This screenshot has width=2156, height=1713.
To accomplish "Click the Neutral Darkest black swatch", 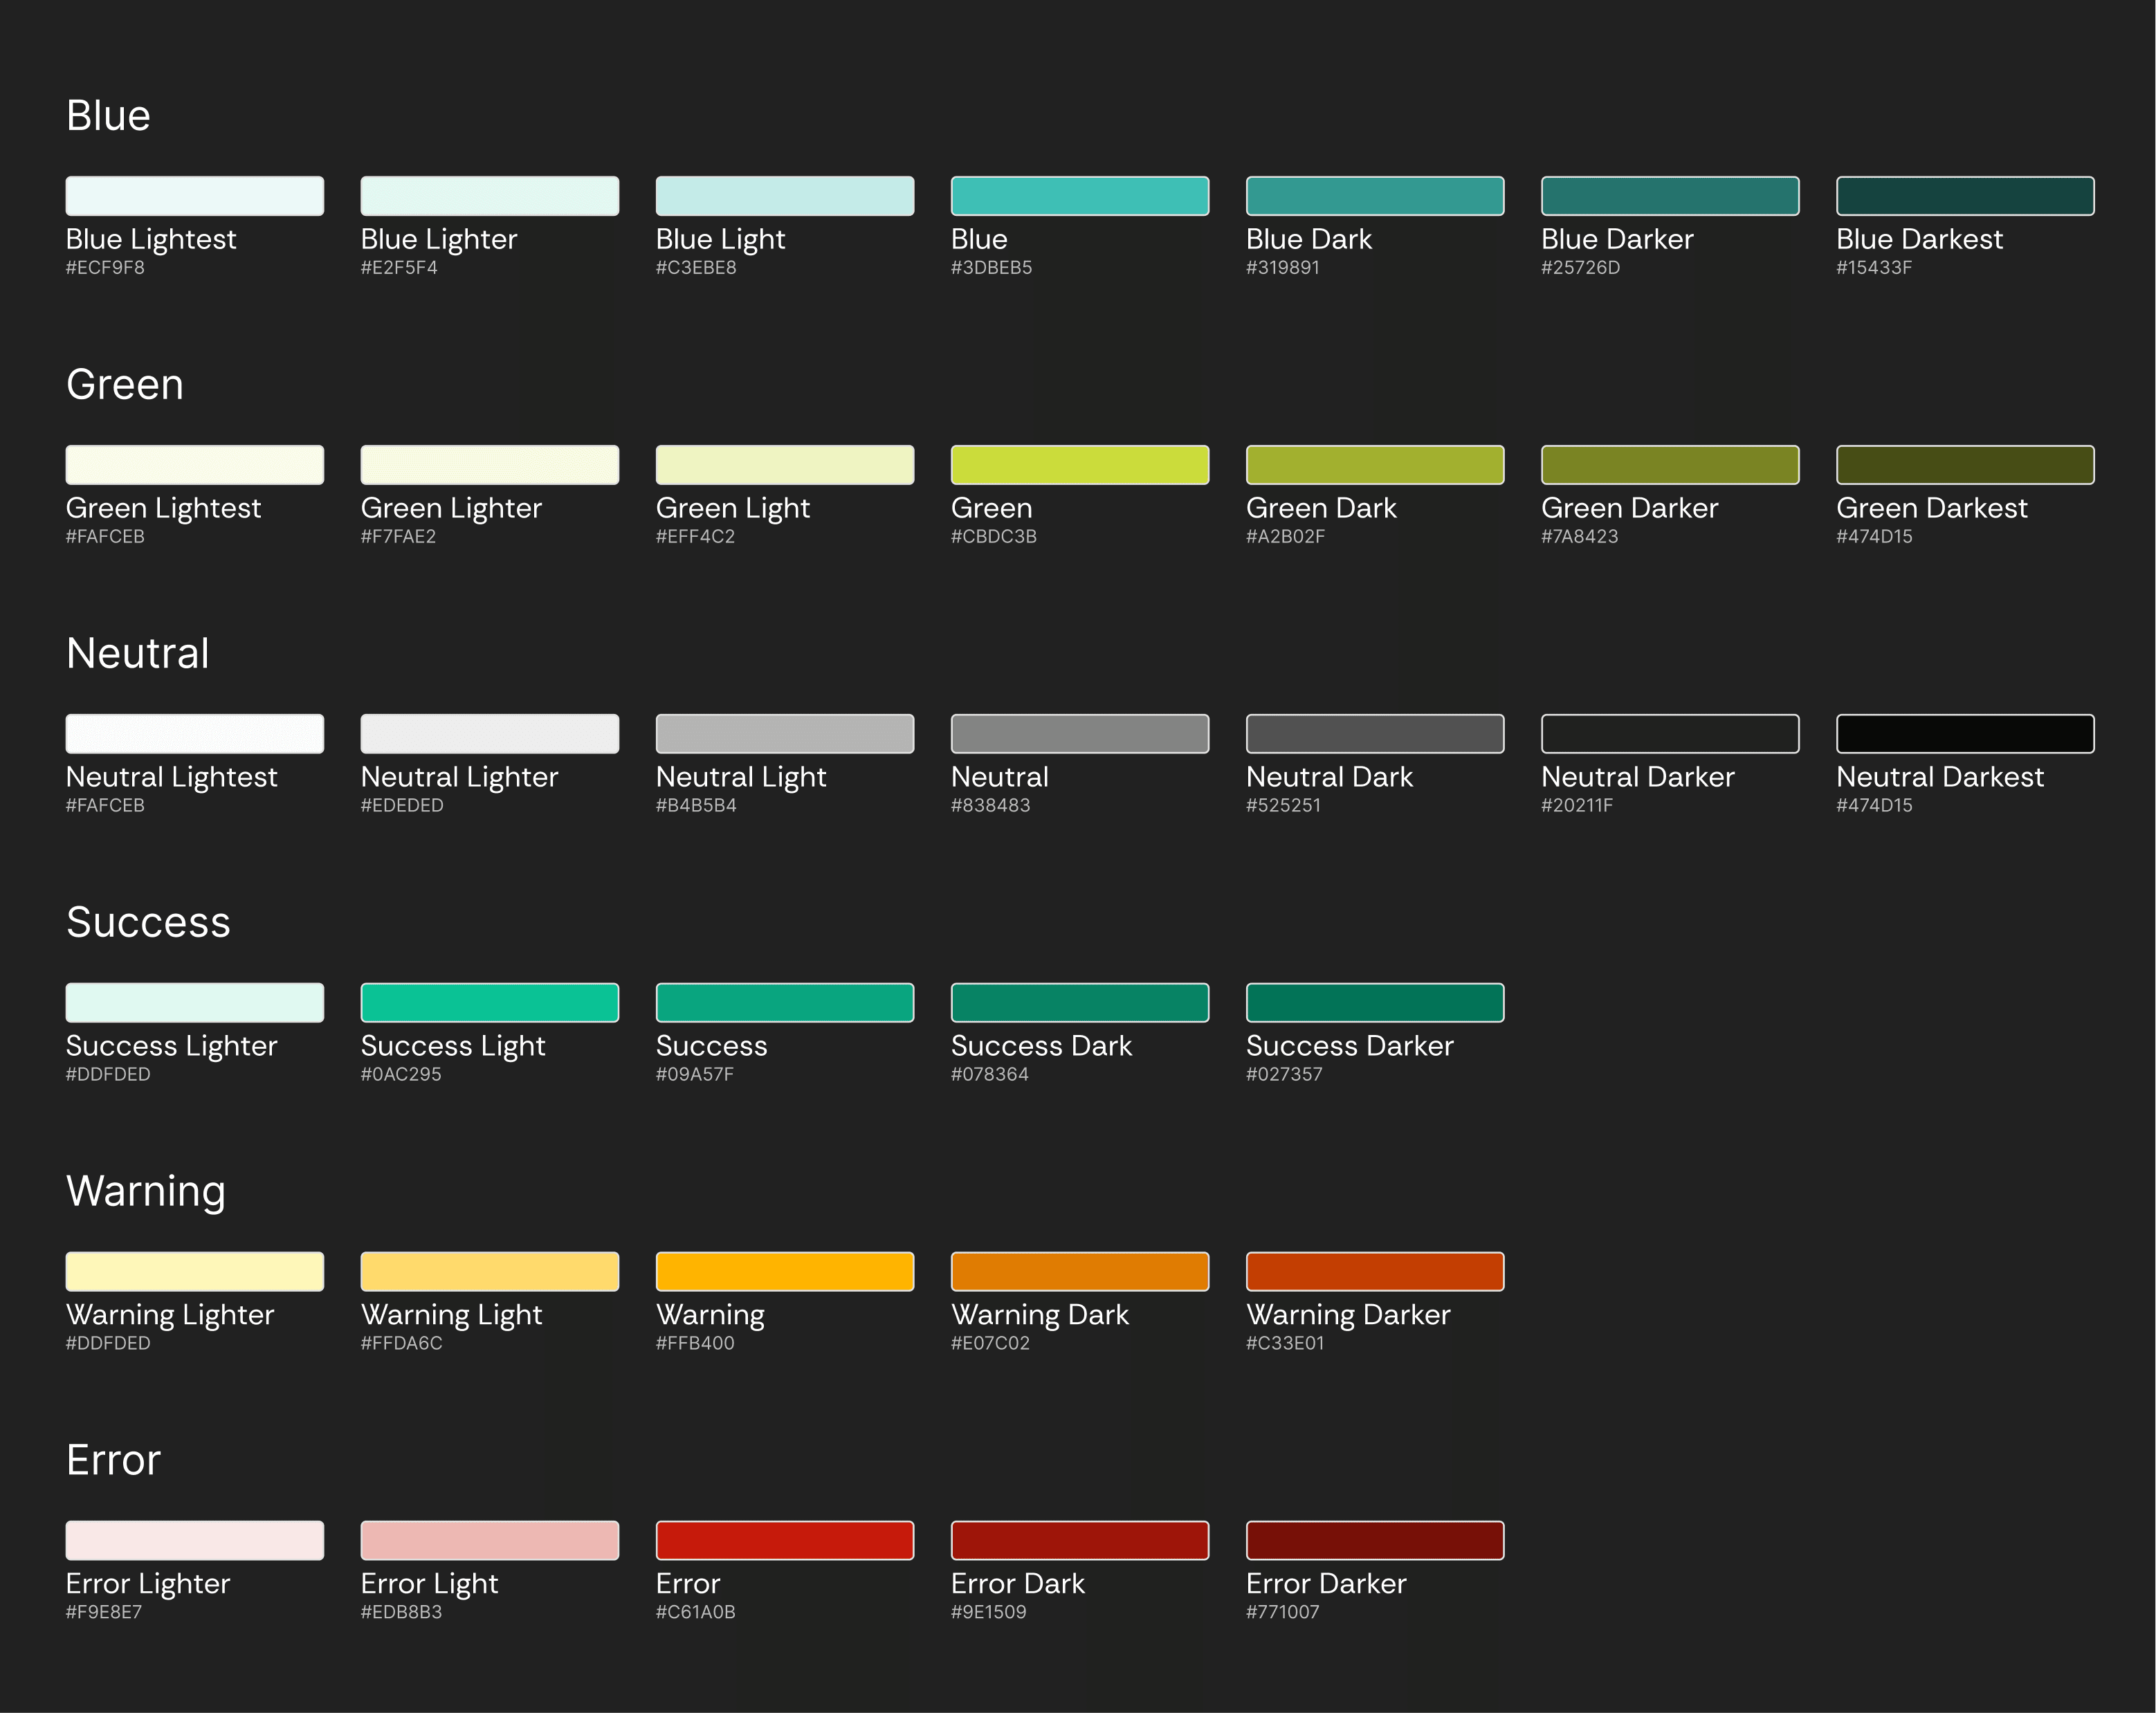I will [1964, 734].
